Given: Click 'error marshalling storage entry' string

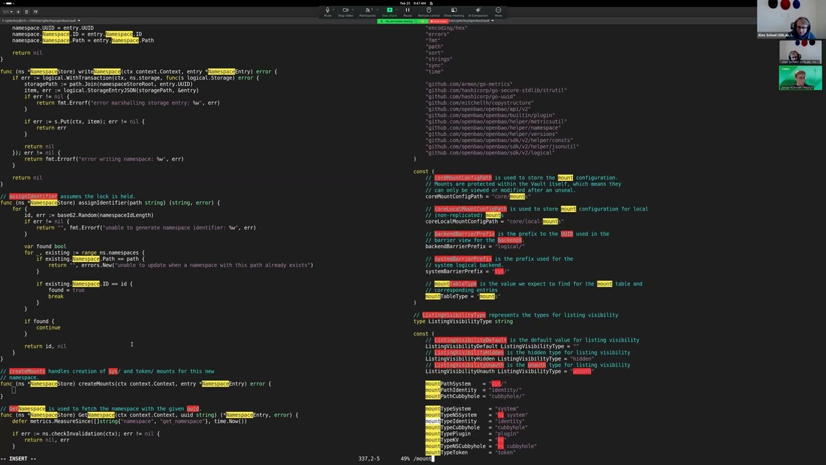Looking at the screenshot, I should click(x=139, y=103).
